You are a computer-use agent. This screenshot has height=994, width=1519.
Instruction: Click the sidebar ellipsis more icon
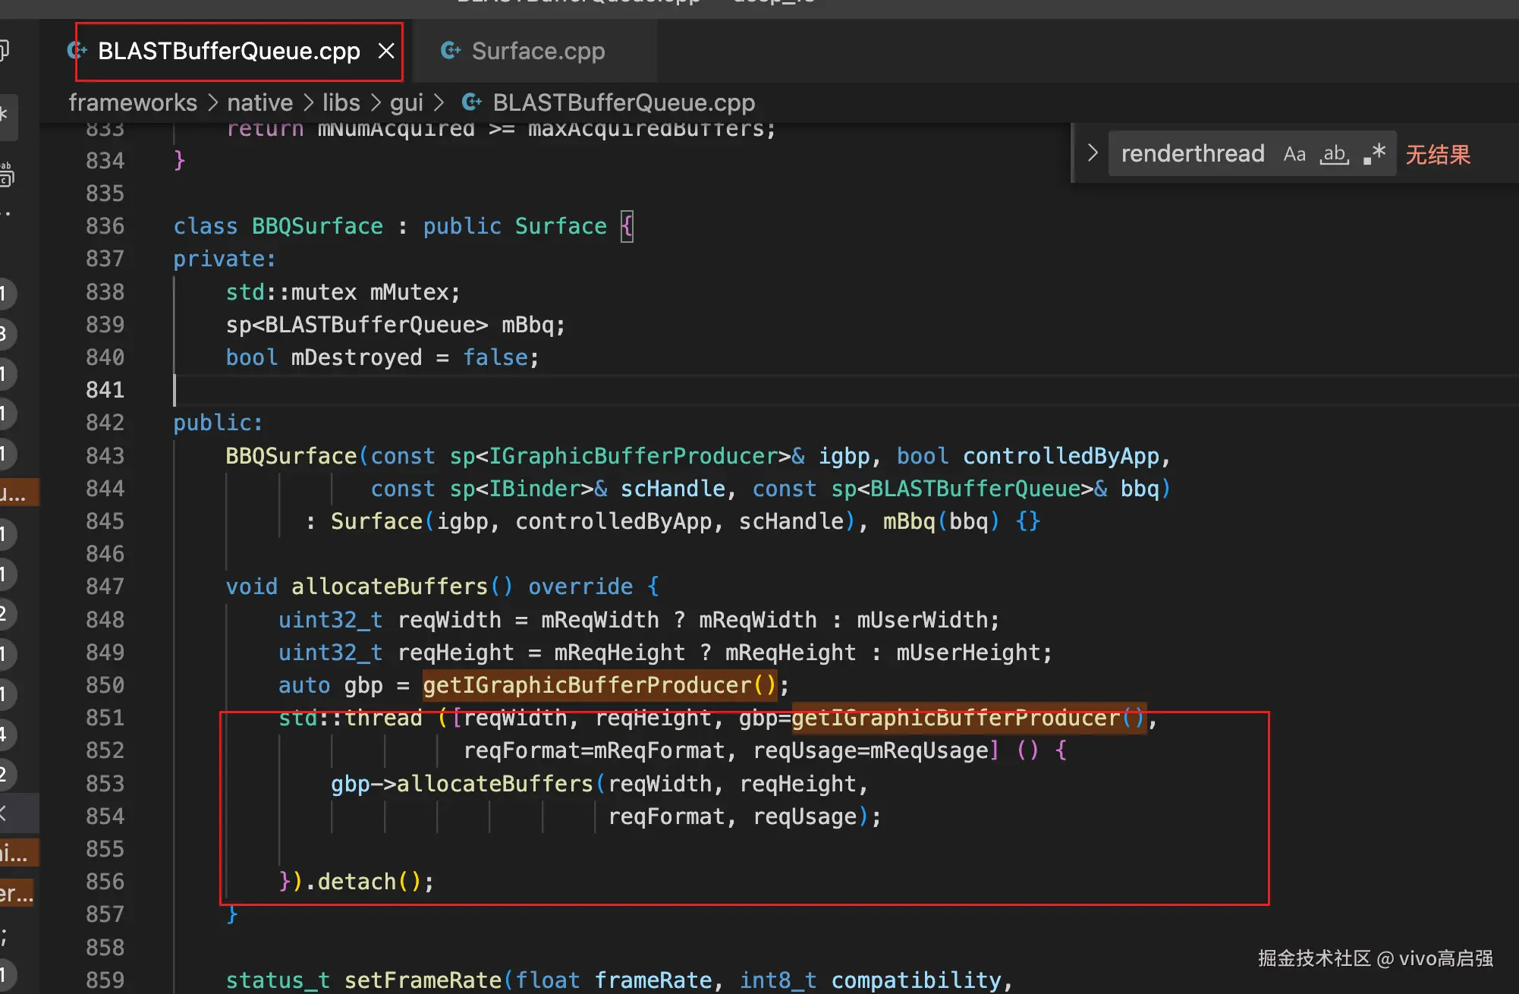click(6, 215)
